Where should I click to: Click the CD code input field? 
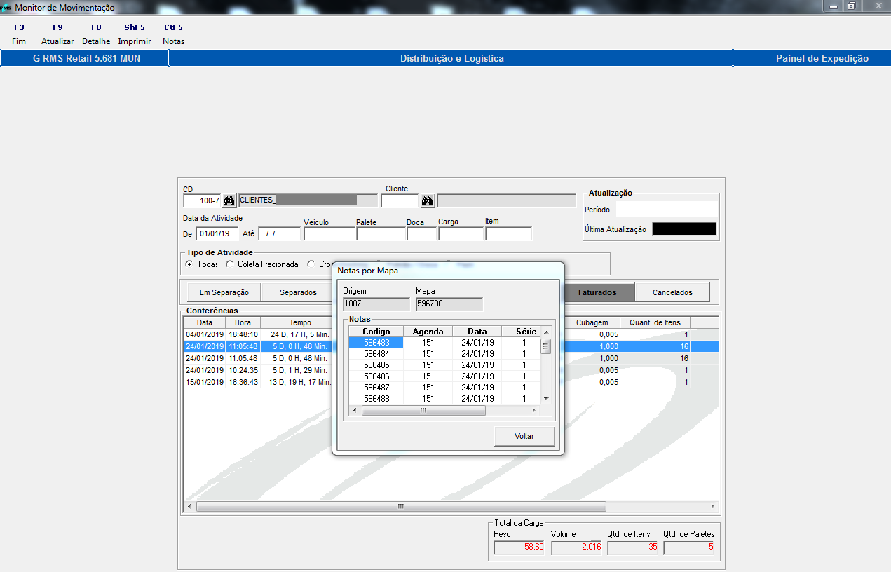coord(202,200)
